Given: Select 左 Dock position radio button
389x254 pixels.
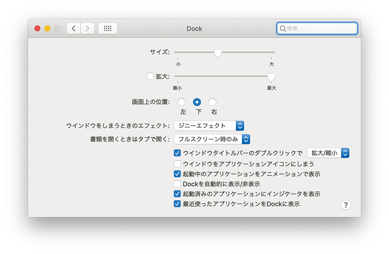Looking at the screenshot, I should pos(182,102).
